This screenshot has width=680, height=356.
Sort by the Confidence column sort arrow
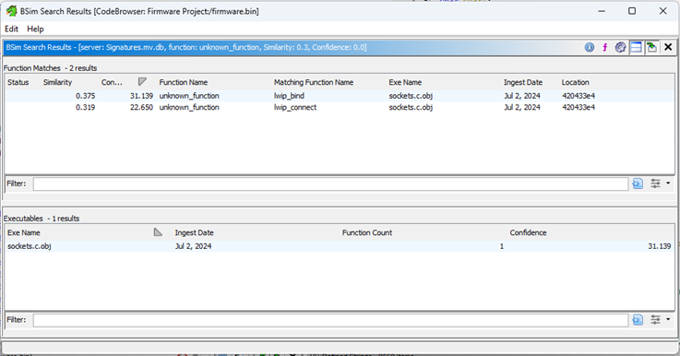(142, 81)
